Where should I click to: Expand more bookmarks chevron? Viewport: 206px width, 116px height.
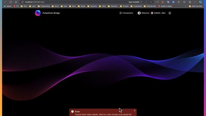pos(185,6)
